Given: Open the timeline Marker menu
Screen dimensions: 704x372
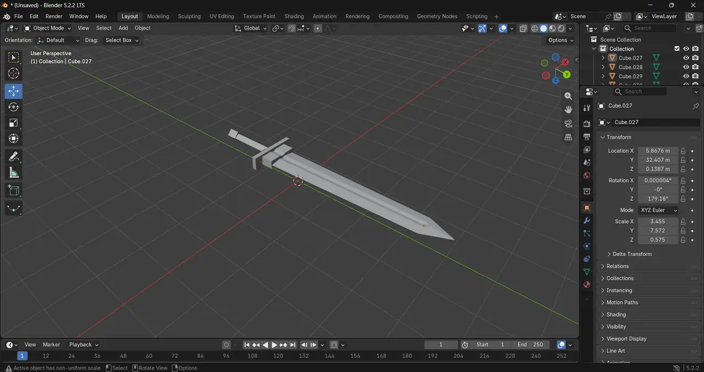Looking at the screenshot, I should [51, 345].
